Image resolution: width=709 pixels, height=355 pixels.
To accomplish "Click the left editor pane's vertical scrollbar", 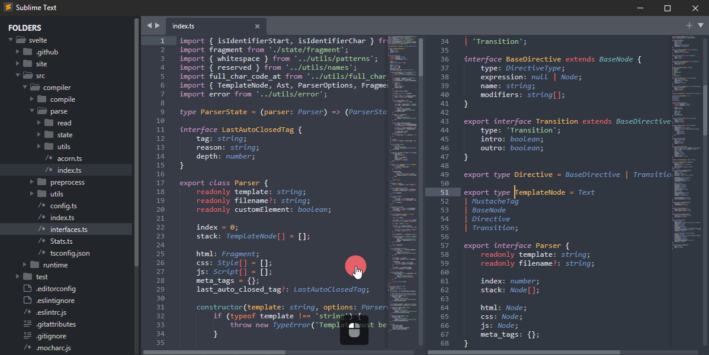I will (421, 57).
